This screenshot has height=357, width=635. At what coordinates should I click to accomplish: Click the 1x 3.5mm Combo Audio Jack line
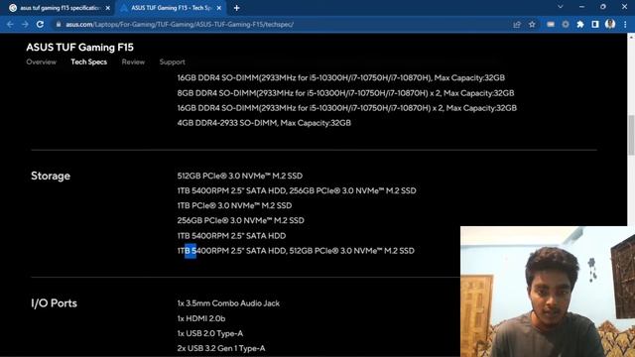click(228, 303)
